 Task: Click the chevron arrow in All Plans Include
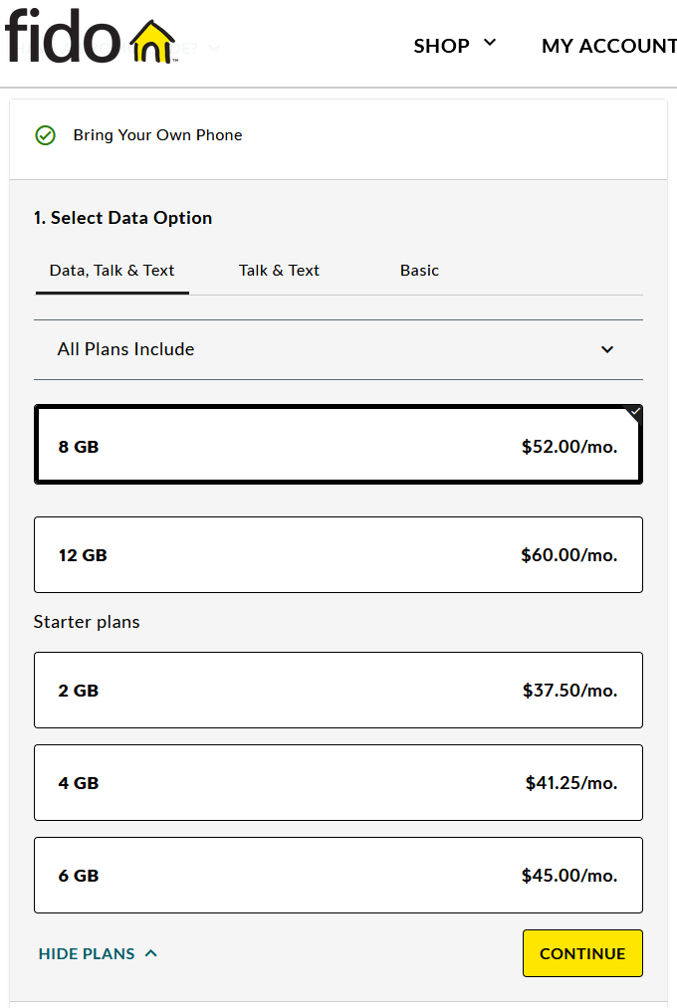pyautogui.click(x=607, y=349)
